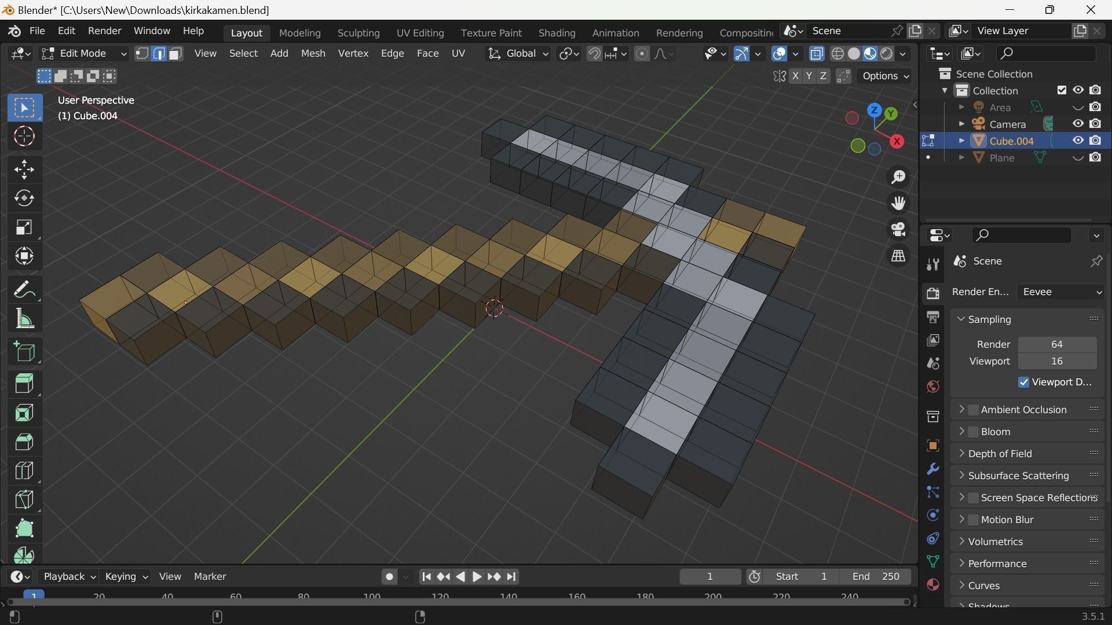Open the Window menu
Viewport: 1112px width, 625px height.
point(151,31)
